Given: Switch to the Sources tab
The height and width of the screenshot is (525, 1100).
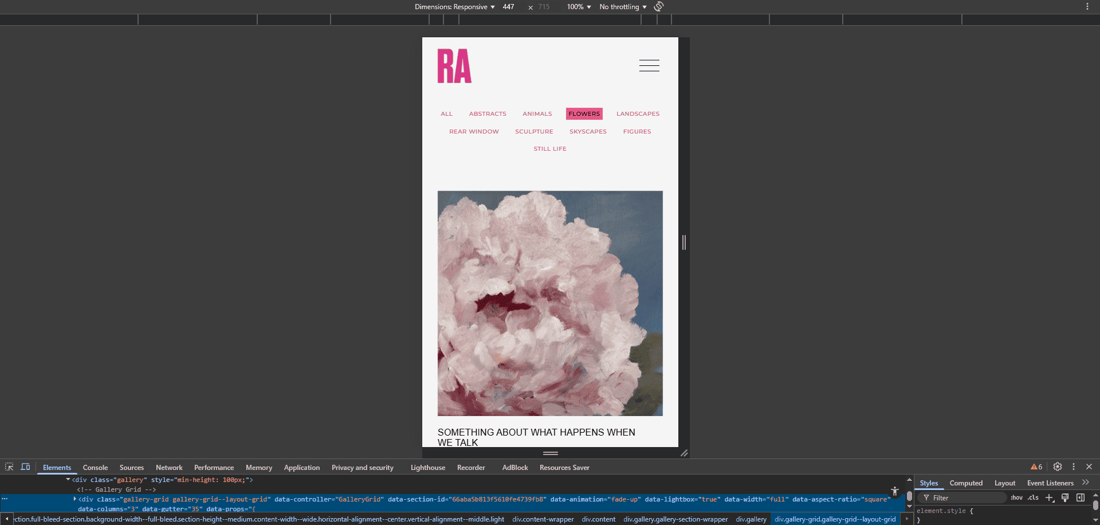Looking at the screenshot, I should coord(132,468).
